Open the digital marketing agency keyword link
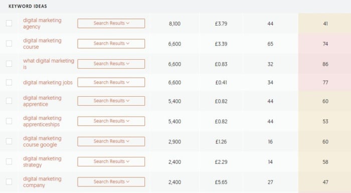 coord(42,23)
